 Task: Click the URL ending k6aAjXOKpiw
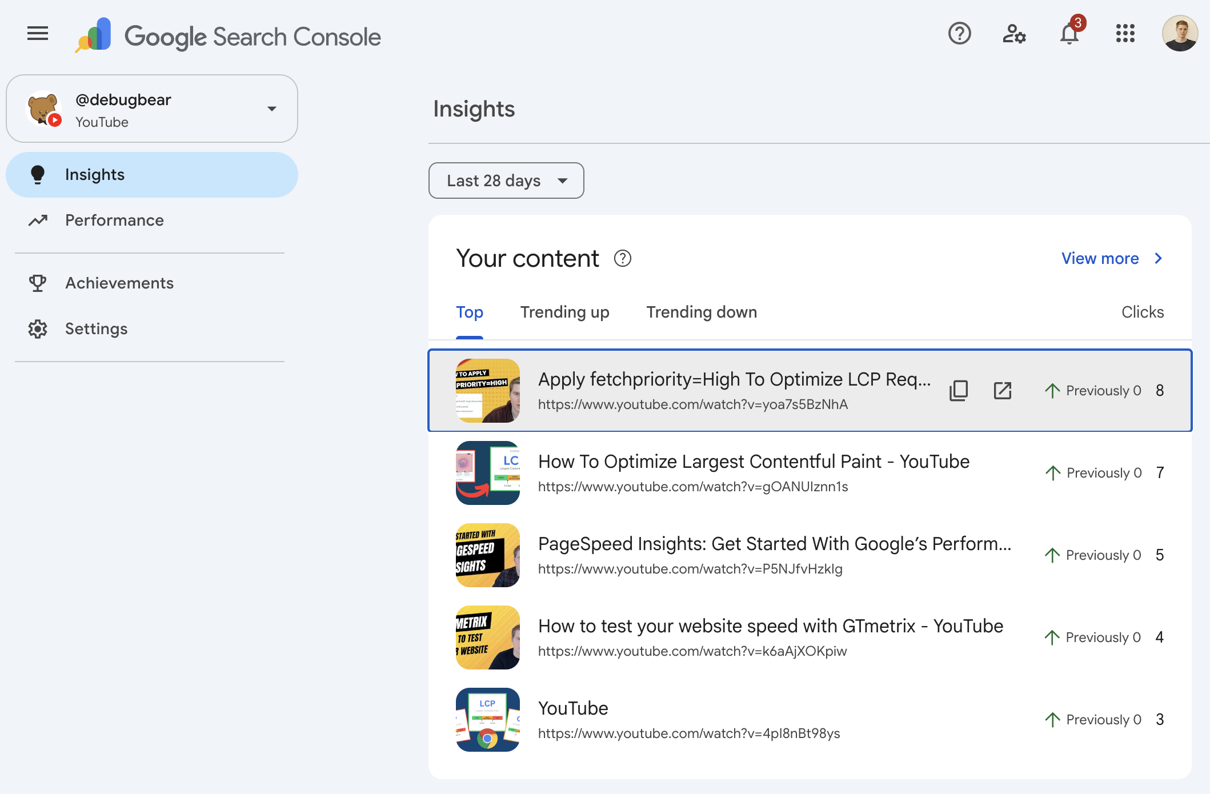(x=692, y=651)
